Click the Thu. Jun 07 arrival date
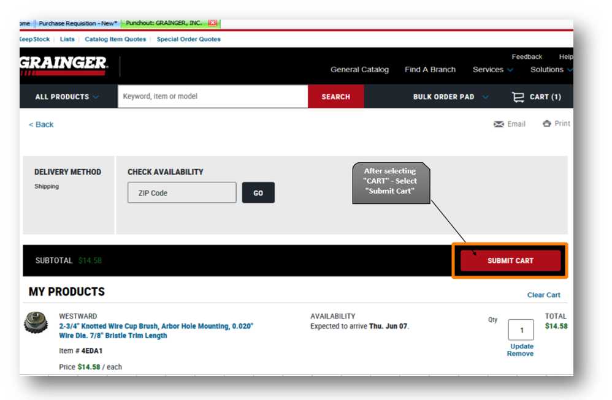The image size is (612, 400). click(388, 326)
